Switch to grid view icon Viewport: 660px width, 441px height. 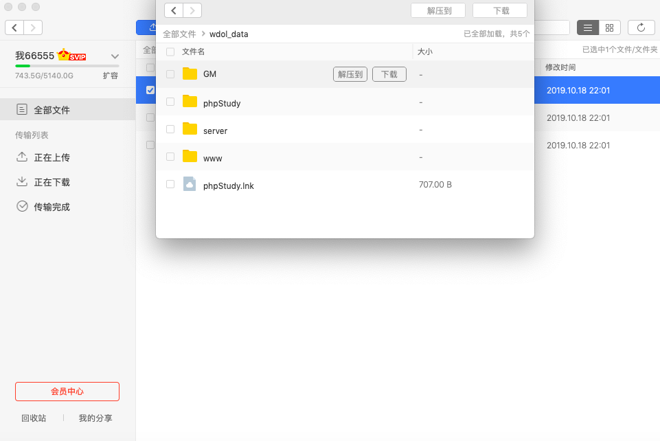point(609,27)
